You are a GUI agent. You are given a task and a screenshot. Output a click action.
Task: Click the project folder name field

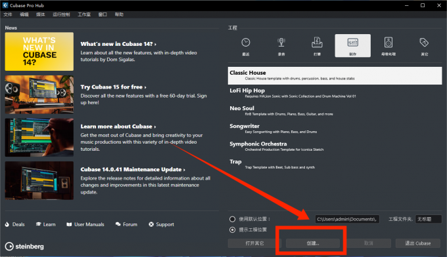click(x=429, y=219)
